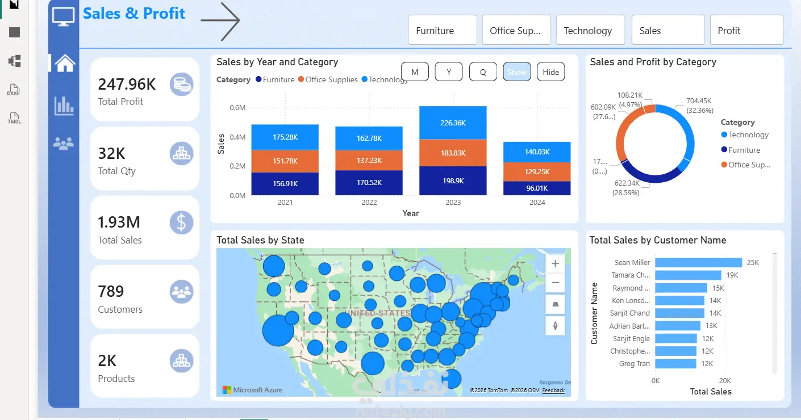Zoom out on the map
This screenshot has width=801, height=420.
[555, 283]
